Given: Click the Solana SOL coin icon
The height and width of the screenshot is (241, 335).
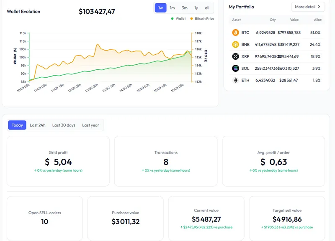Looking at the screenshot, I should click(x=235, y=68).
